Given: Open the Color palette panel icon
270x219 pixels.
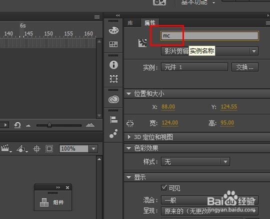Looking at the screenshot, I should (113, 30).
